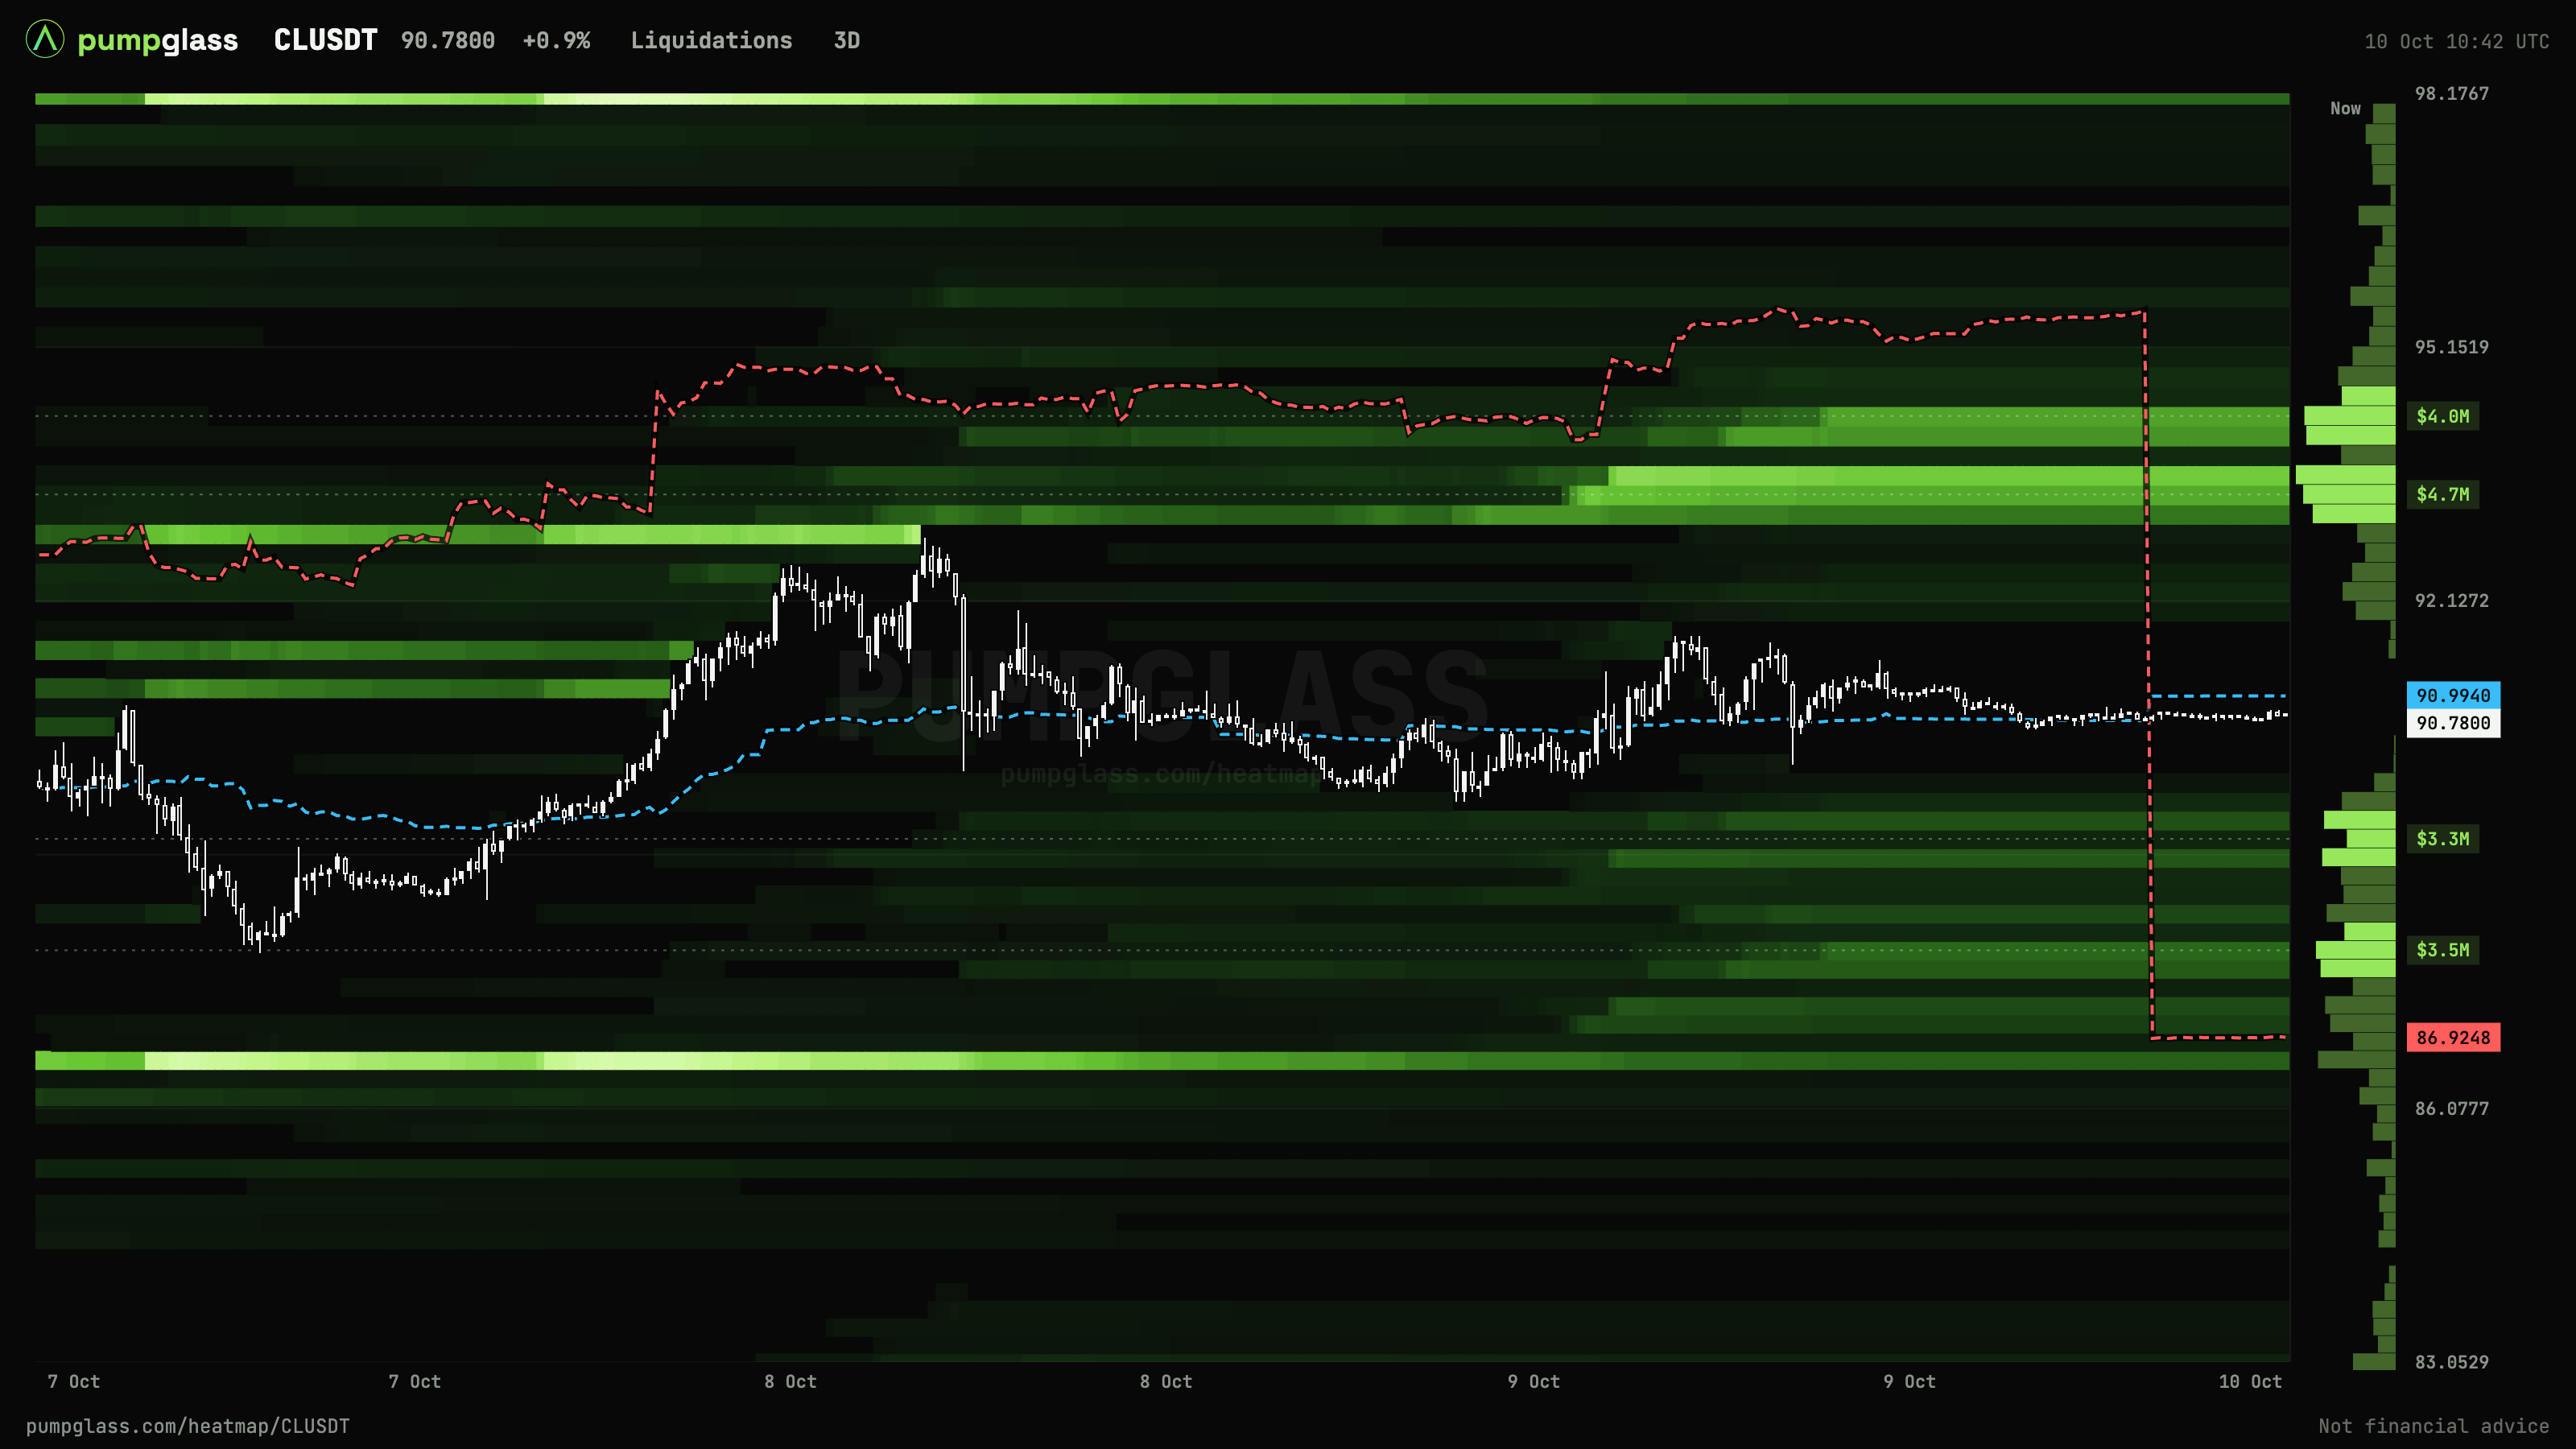Open the pumpglass.com/heatmap/CLUSDT footer link
The width and height of the screenshot is (2576, 1449).
point(188,1426)
